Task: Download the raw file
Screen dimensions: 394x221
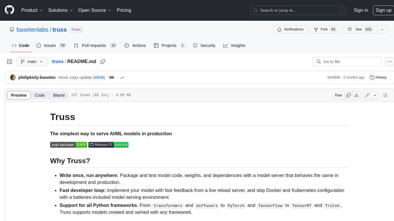Action: click(357, 95)
